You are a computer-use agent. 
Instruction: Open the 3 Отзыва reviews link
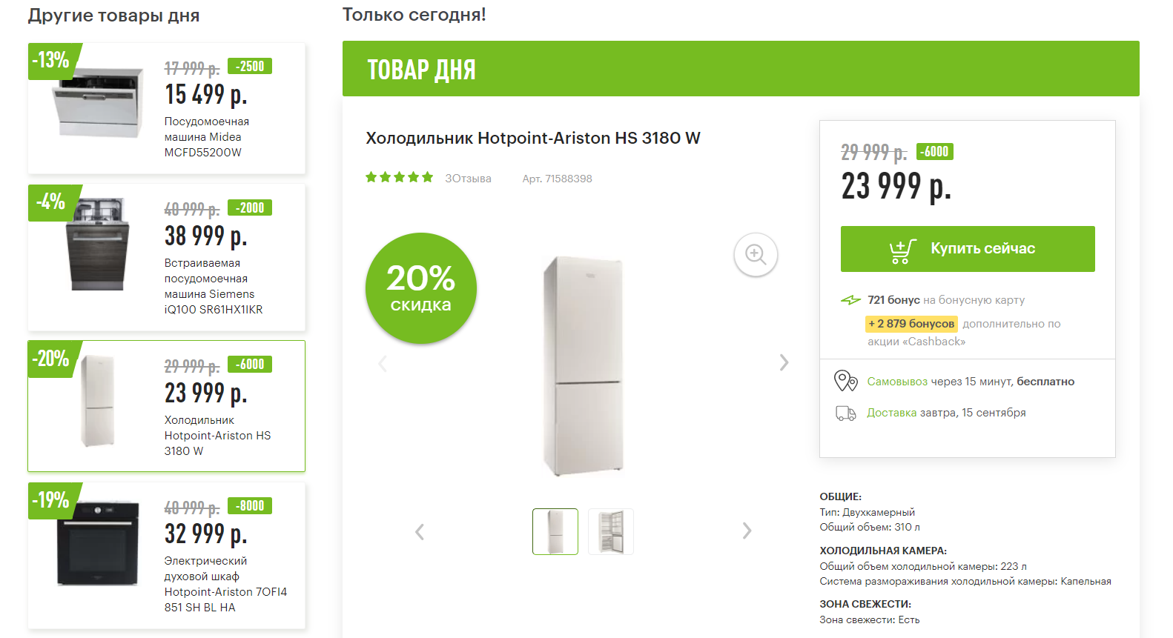click(468, 179)
